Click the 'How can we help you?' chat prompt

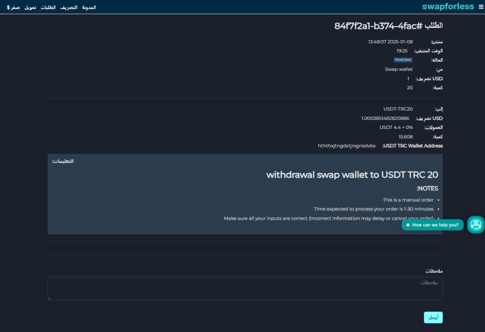tap(435, 225)
